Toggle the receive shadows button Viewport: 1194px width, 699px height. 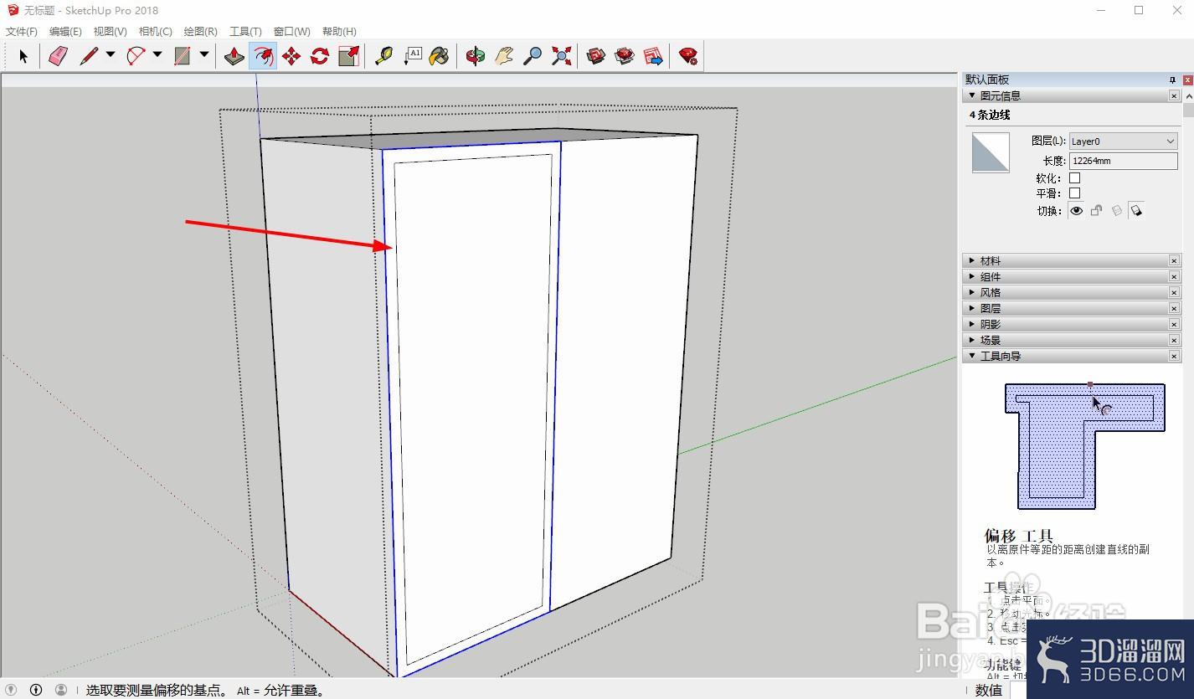1116,211
